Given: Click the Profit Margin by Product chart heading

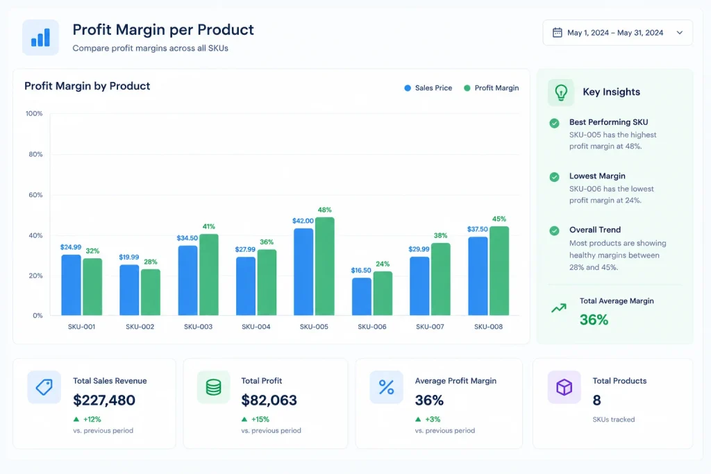Looking at the screenshot, I should [87, 86].
